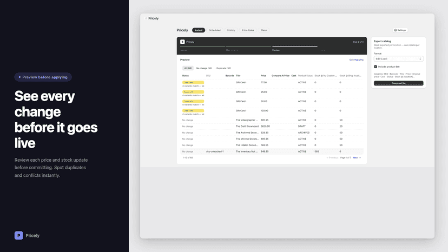
Task: Click The Inventory Not Tracked row title
Action: point(247,151)
